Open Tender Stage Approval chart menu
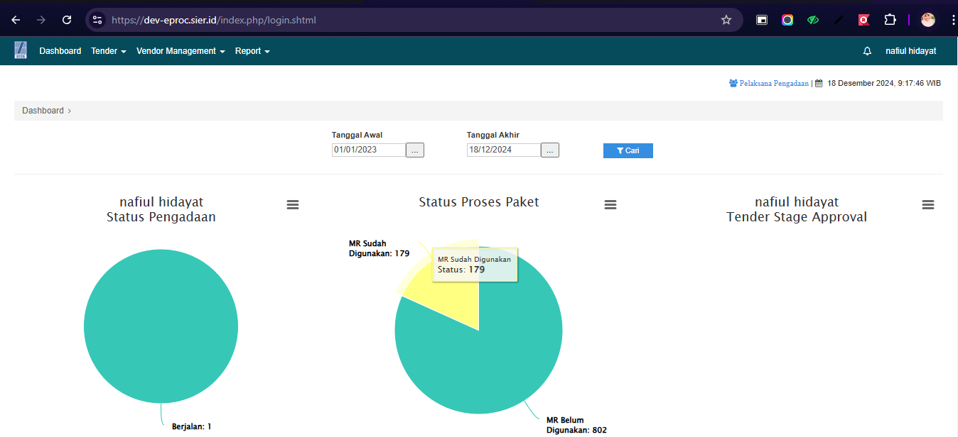Image resolution: width=958 pixels, height=437 pixels. pyautogui.click(x=928, y=204)
